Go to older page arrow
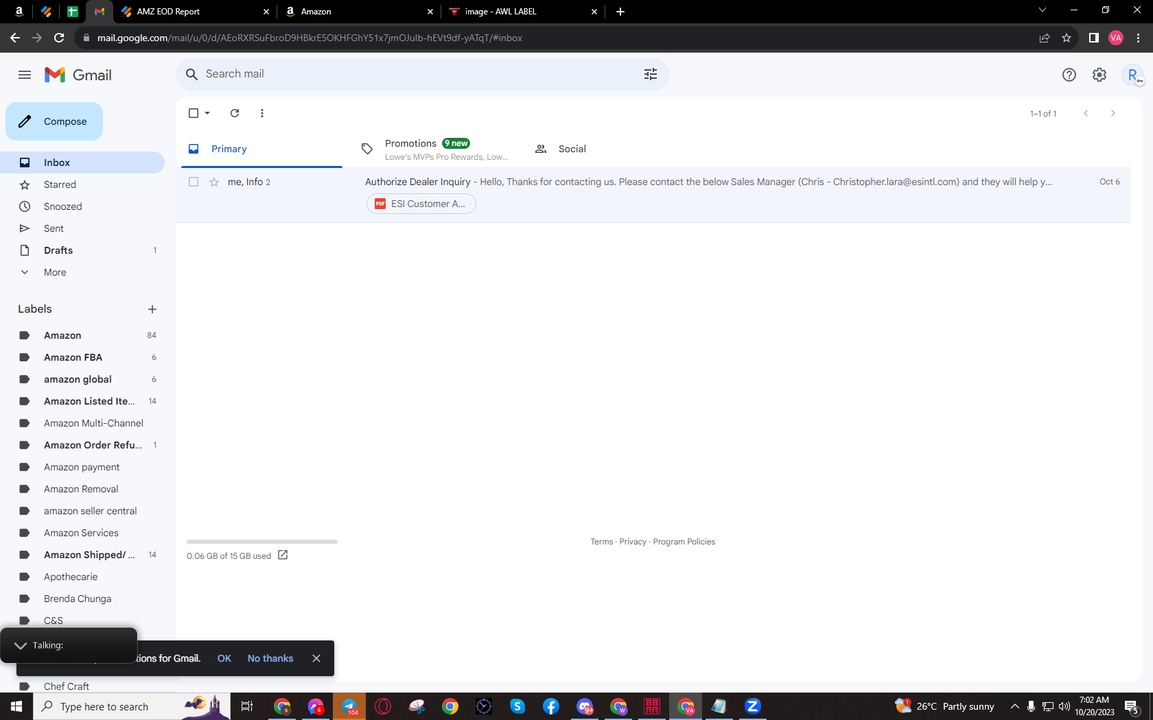 [1113, 113]
